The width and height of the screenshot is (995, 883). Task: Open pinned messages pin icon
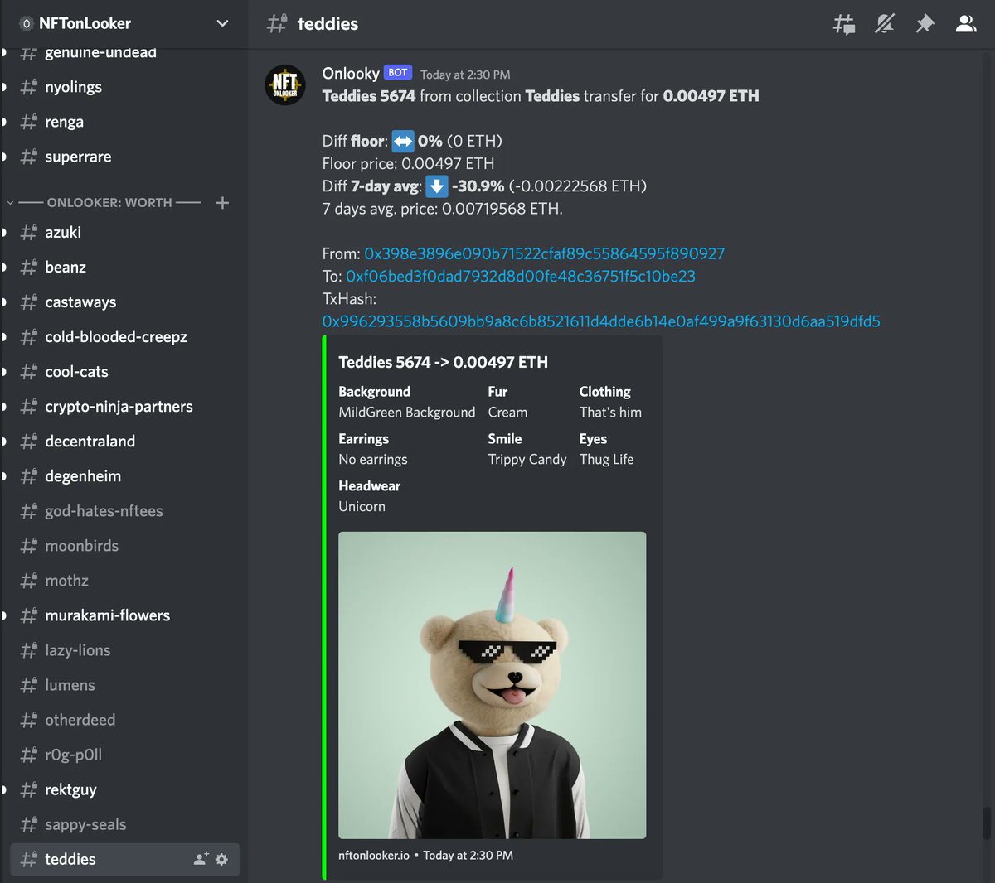925,24
